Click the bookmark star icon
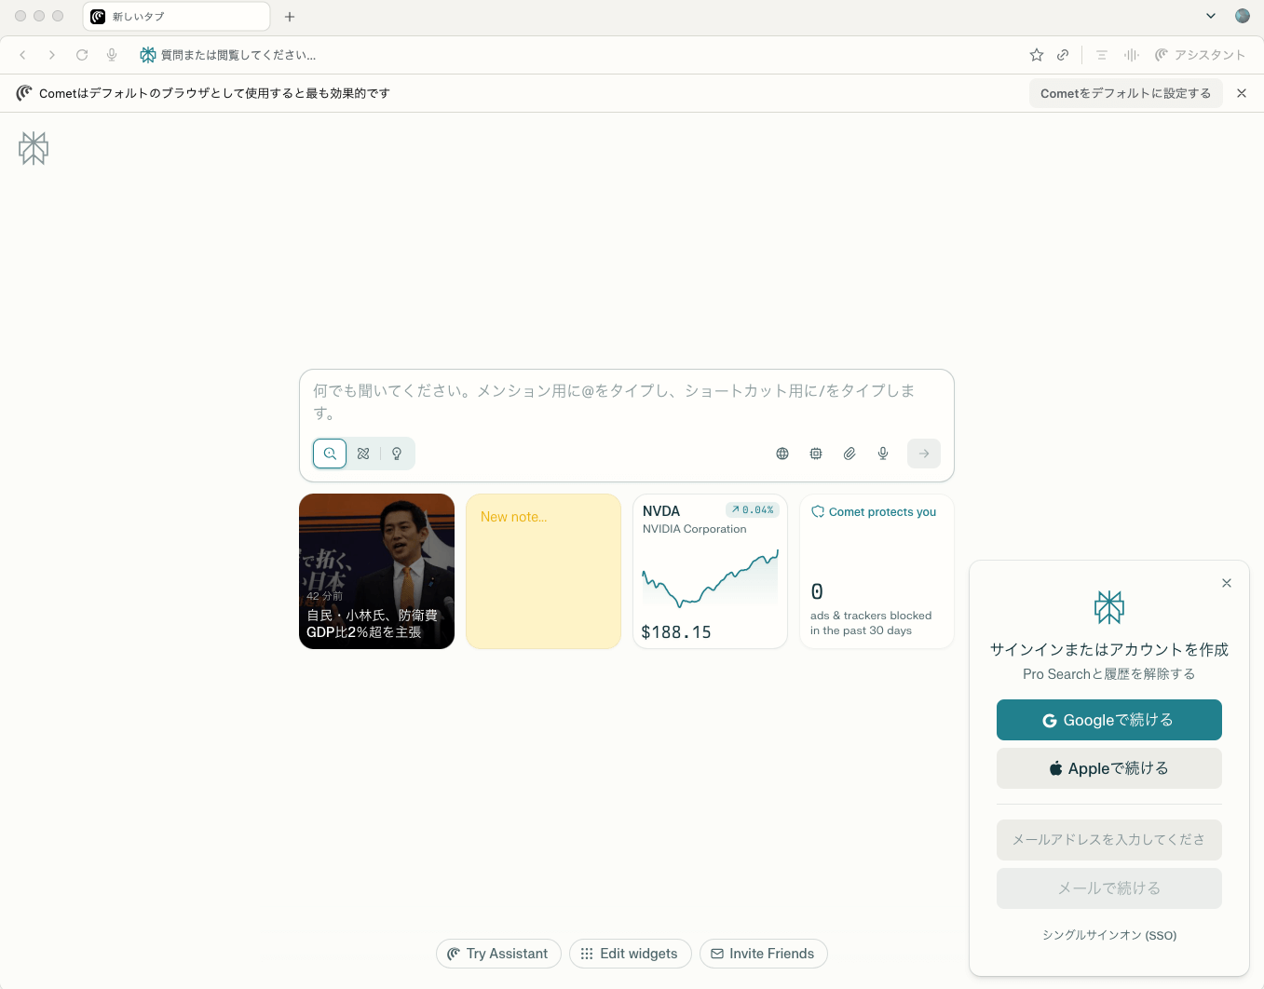The width and height of the screenshot is (1264, 989). [1036, 55]
